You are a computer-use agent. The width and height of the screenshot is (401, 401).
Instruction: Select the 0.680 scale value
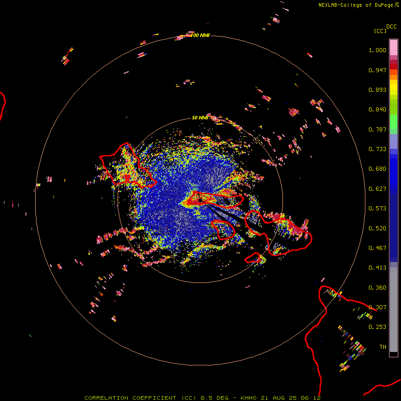pos(377,169)
